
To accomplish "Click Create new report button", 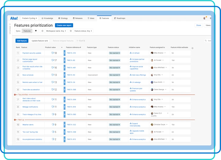I will 64,25.
